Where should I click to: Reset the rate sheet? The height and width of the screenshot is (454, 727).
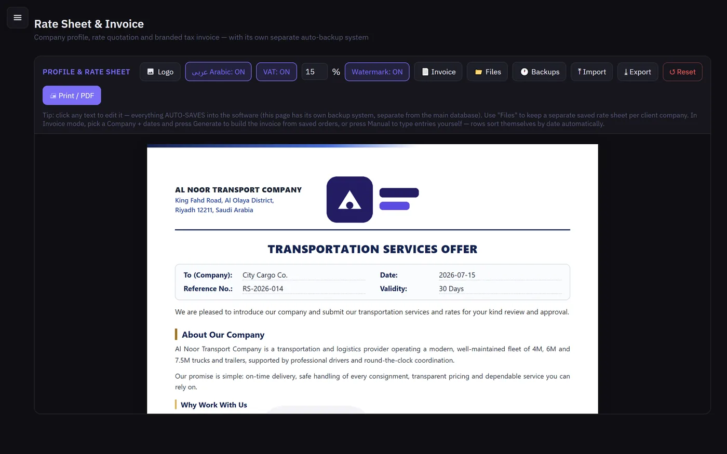tap(682, 72)
